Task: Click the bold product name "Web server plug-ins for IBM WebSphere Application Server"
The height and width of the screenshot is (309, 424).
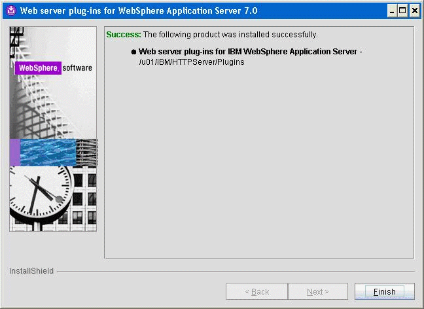Action: point(248,52)
